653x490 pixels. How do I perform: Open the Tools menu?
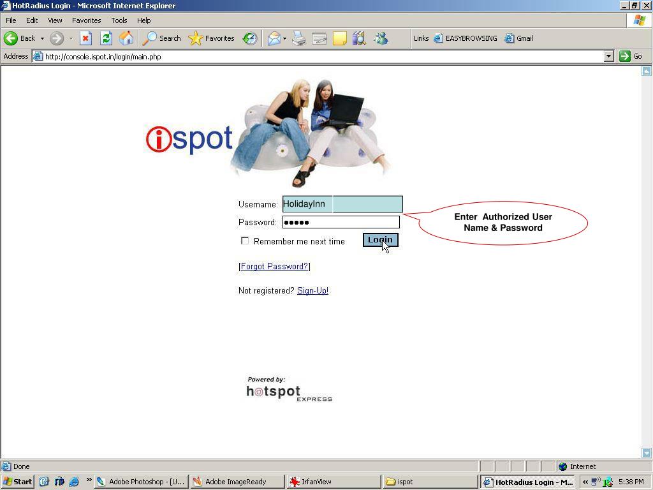tap(119, 20)
